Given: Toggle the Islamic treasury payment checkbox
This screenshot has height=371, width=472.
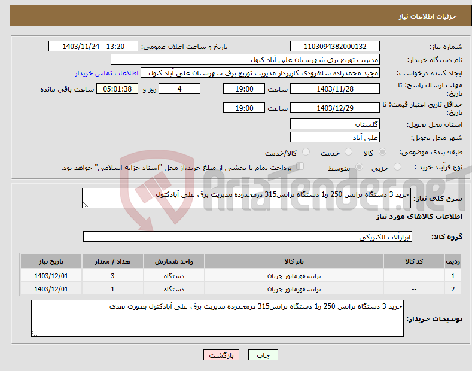Looking at the screenshot, I should click(300, 166).
